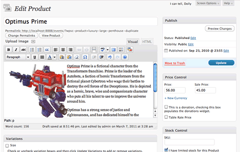Open the editor help icon
The height and width of the screenshot is (152, 240).
pos(125,57)
